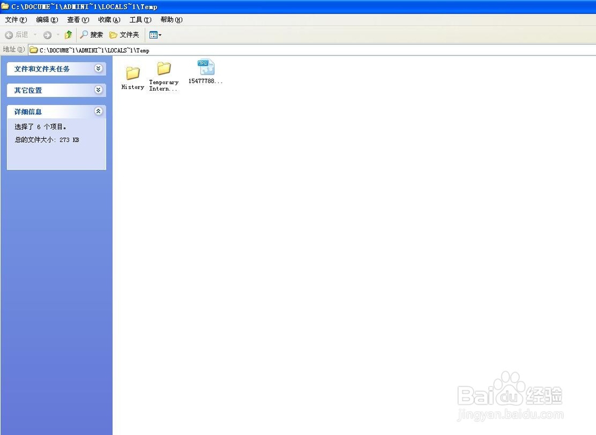
Task: Click the 详细信息 header text
Action: tap(28, 111)
